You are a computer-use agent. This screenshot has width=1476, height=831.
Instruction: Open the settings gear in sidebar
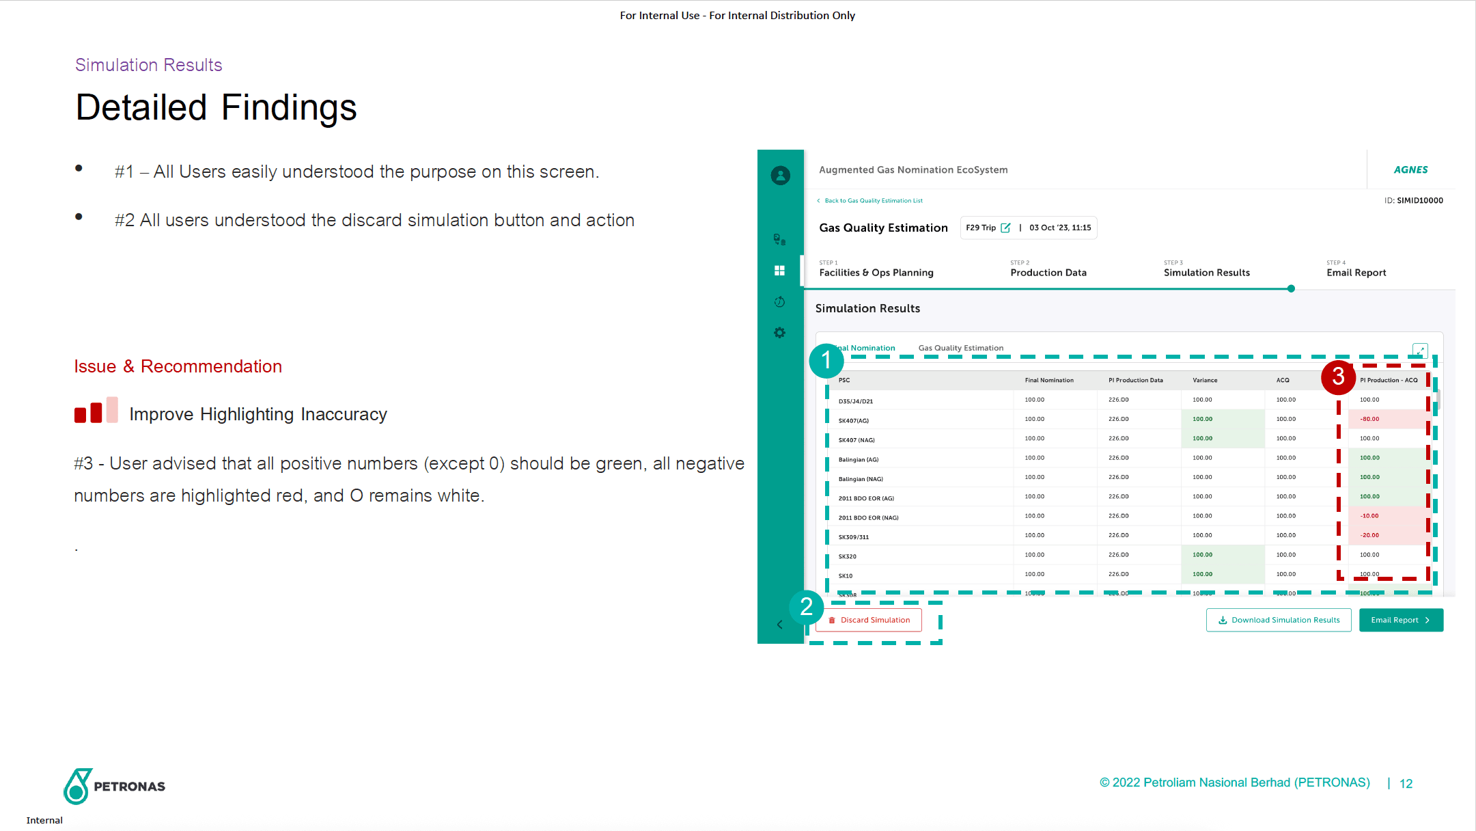(779, 333)
